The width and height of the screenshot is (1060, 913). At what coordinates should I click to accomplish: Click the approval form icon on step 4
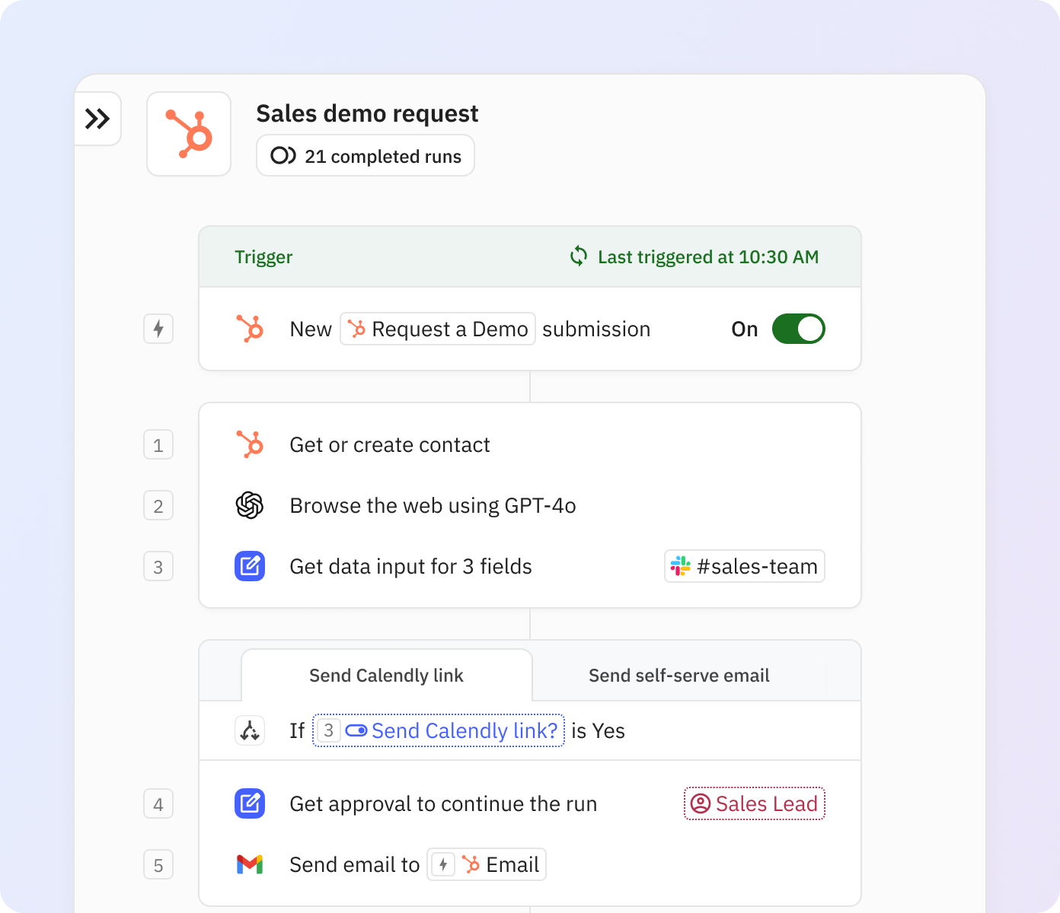(x=250, y=803)
